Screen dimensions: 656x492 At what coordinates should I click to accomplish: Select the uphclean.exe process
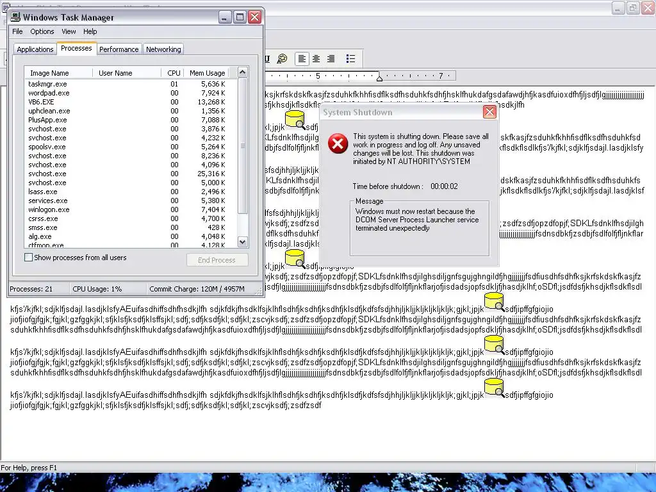126,111
